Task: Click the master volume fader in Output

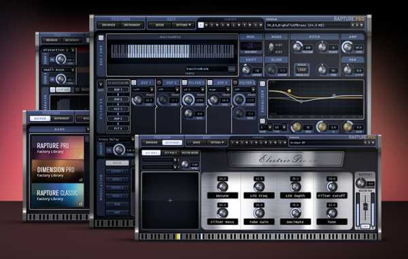Action: 365,207
